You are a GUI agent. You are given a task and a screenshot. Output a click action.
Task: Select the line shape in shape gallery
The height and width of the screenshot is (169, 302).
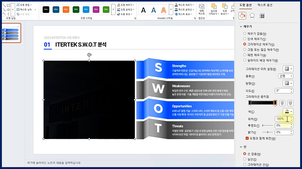(x=4, y=6)
